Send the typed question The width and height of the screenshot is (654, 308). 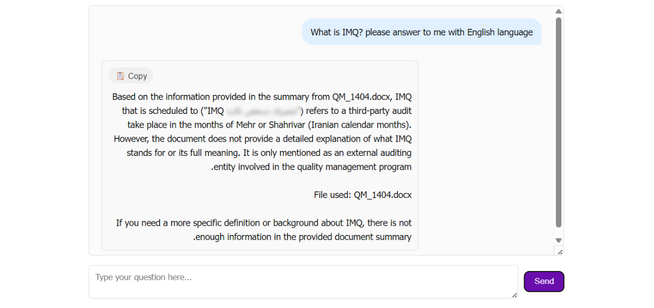click(544, 281)
